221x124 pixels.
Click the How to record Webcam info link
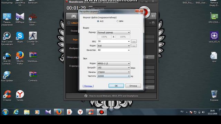(x=114, y=96)
